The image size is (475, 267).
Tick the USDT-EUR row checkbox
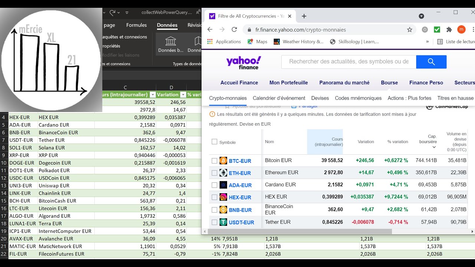pos(214,222)
